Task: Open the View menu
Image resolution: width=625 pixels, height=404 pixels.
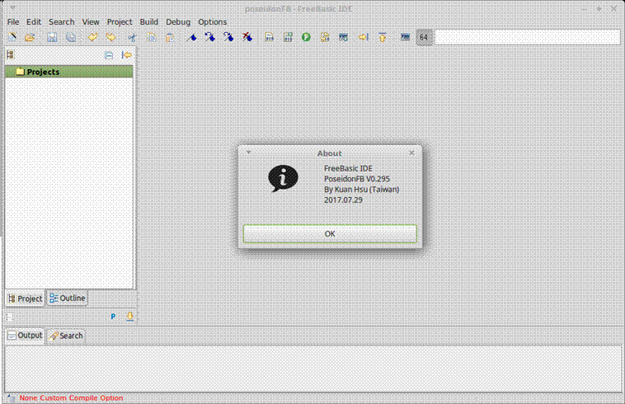Action: [x=91, y=22]
